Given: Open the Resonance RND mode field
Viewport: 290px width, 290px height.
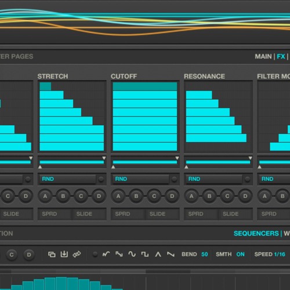Looking at the screenshot, I should click(214, 179).
